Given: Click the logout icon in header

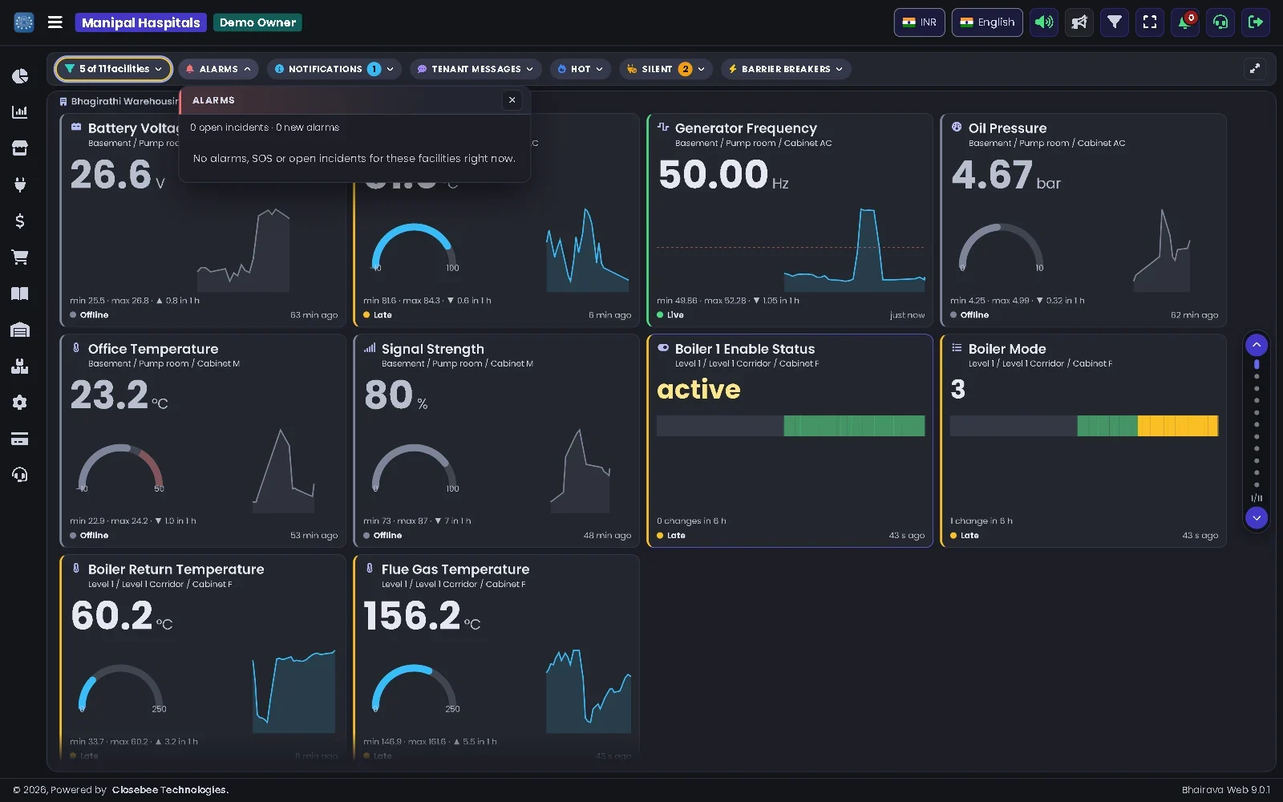Looking at the screenshot, I should pyautogui.click(x=1256, y=22).
